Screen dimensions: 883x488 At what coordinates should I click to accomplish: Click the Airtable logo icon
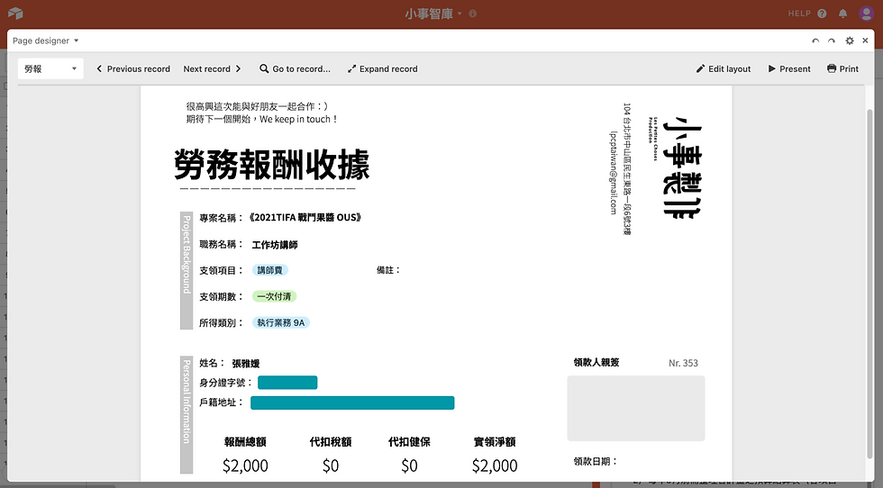(16, 13)
